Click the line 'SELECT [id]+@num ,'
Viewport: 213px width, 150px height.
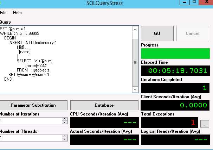pyautogui.click(x=35, y=61)
